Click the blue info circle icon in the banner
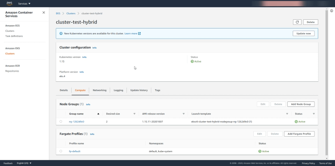This screenshot has height=166, width=335. [x=61, y=34]
